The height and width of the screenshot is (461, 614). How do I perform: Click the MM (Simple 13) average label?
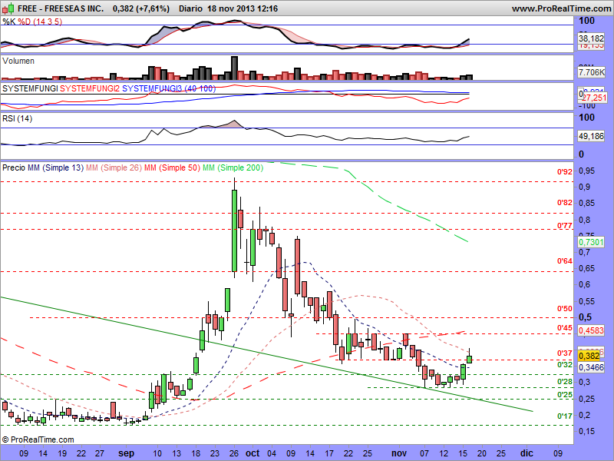click(55, 167)
